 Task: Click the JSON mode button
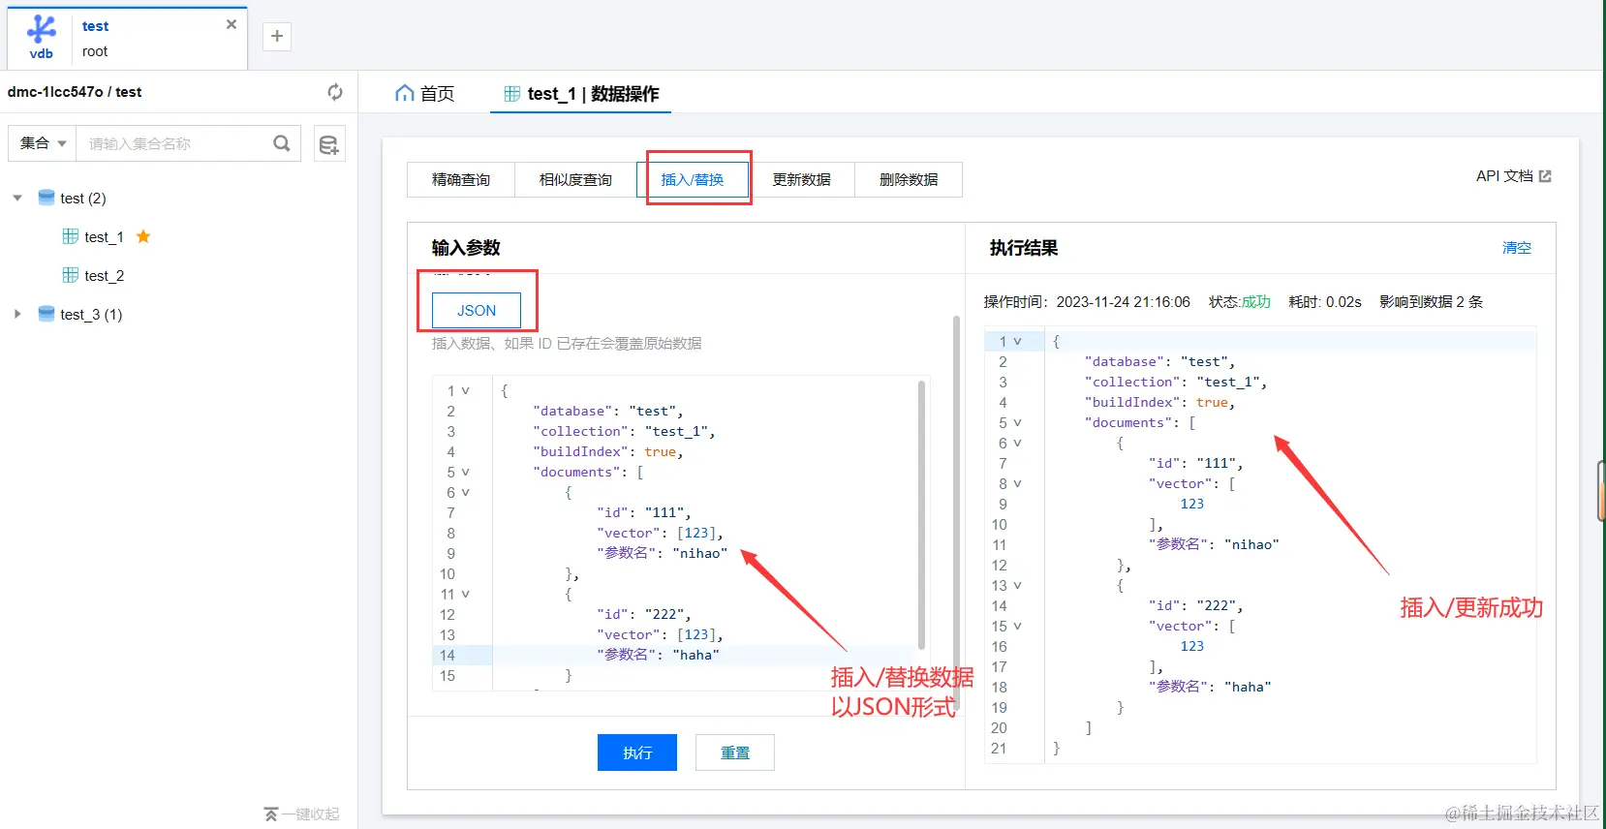[x=477, y=311]
